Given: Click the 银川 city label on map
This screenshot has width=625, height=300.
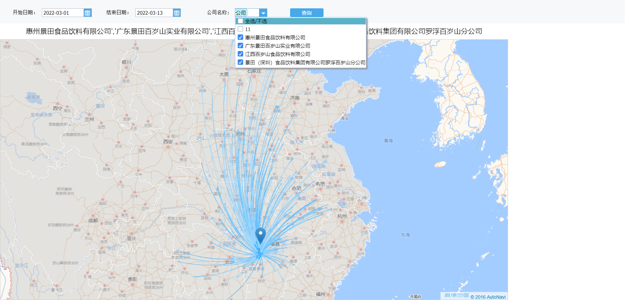Looking at the screenshot, I should pos(126,62).
